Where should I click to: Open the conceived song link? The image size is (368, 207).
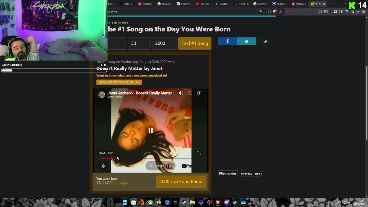[132, 75]
